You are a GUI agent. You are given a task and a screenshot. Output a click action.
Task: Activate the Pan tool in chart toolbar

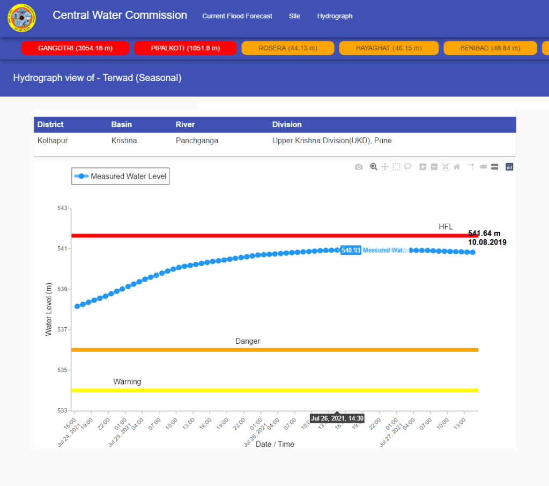pos(384,167)
